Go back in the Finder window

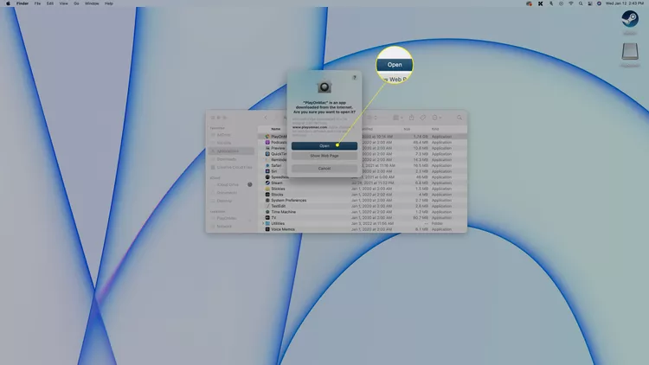266,118
